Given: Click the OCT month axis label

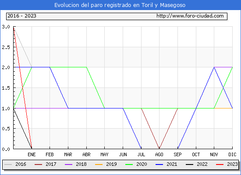Looking at the screenshot, I should [196, 154].
